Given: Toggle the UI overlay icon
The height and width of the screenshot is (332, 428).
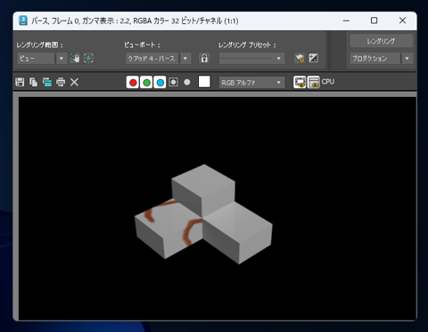Looking at the screenshot, I should click(x=300, y=82).
